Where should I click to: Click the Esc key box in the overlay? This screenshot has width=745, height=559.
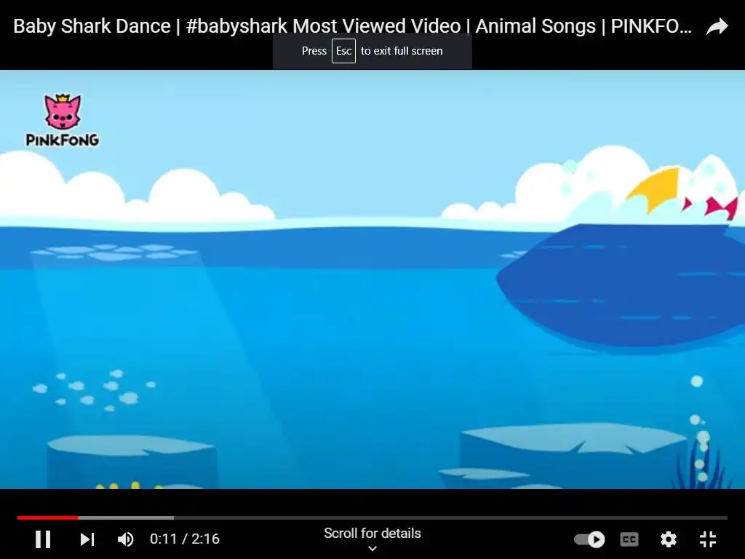[343, 51]
